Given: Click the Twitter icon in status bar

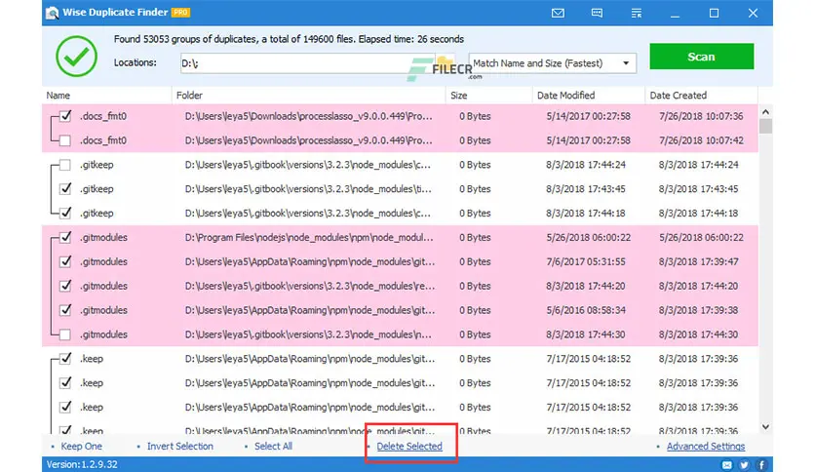Looking at the screenshot, I should click(744, 465).
